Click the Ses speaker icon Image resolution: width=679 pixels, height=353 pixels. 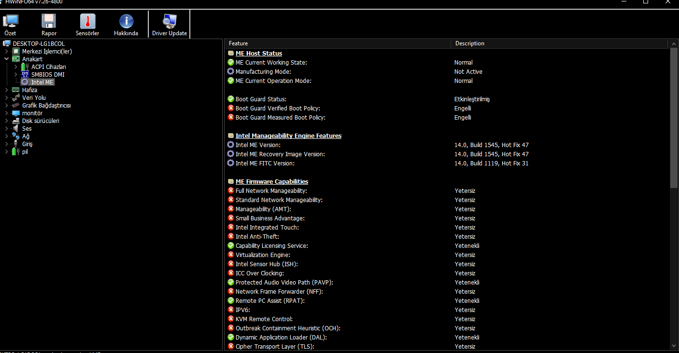click(x=16, y=129)
